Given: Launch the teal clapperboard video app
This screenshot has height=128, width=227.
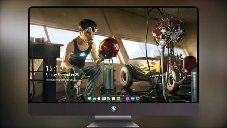Looking at the screenshot, I should [109, 99].
